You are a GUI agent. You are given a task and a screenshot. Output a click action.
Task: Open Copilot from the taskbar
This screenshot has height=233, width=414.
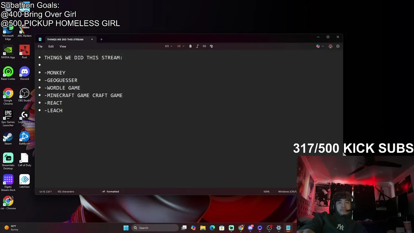(193, 228)
